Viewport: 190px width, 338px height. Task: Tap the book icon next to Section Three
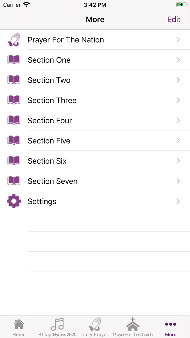(14, 100)
